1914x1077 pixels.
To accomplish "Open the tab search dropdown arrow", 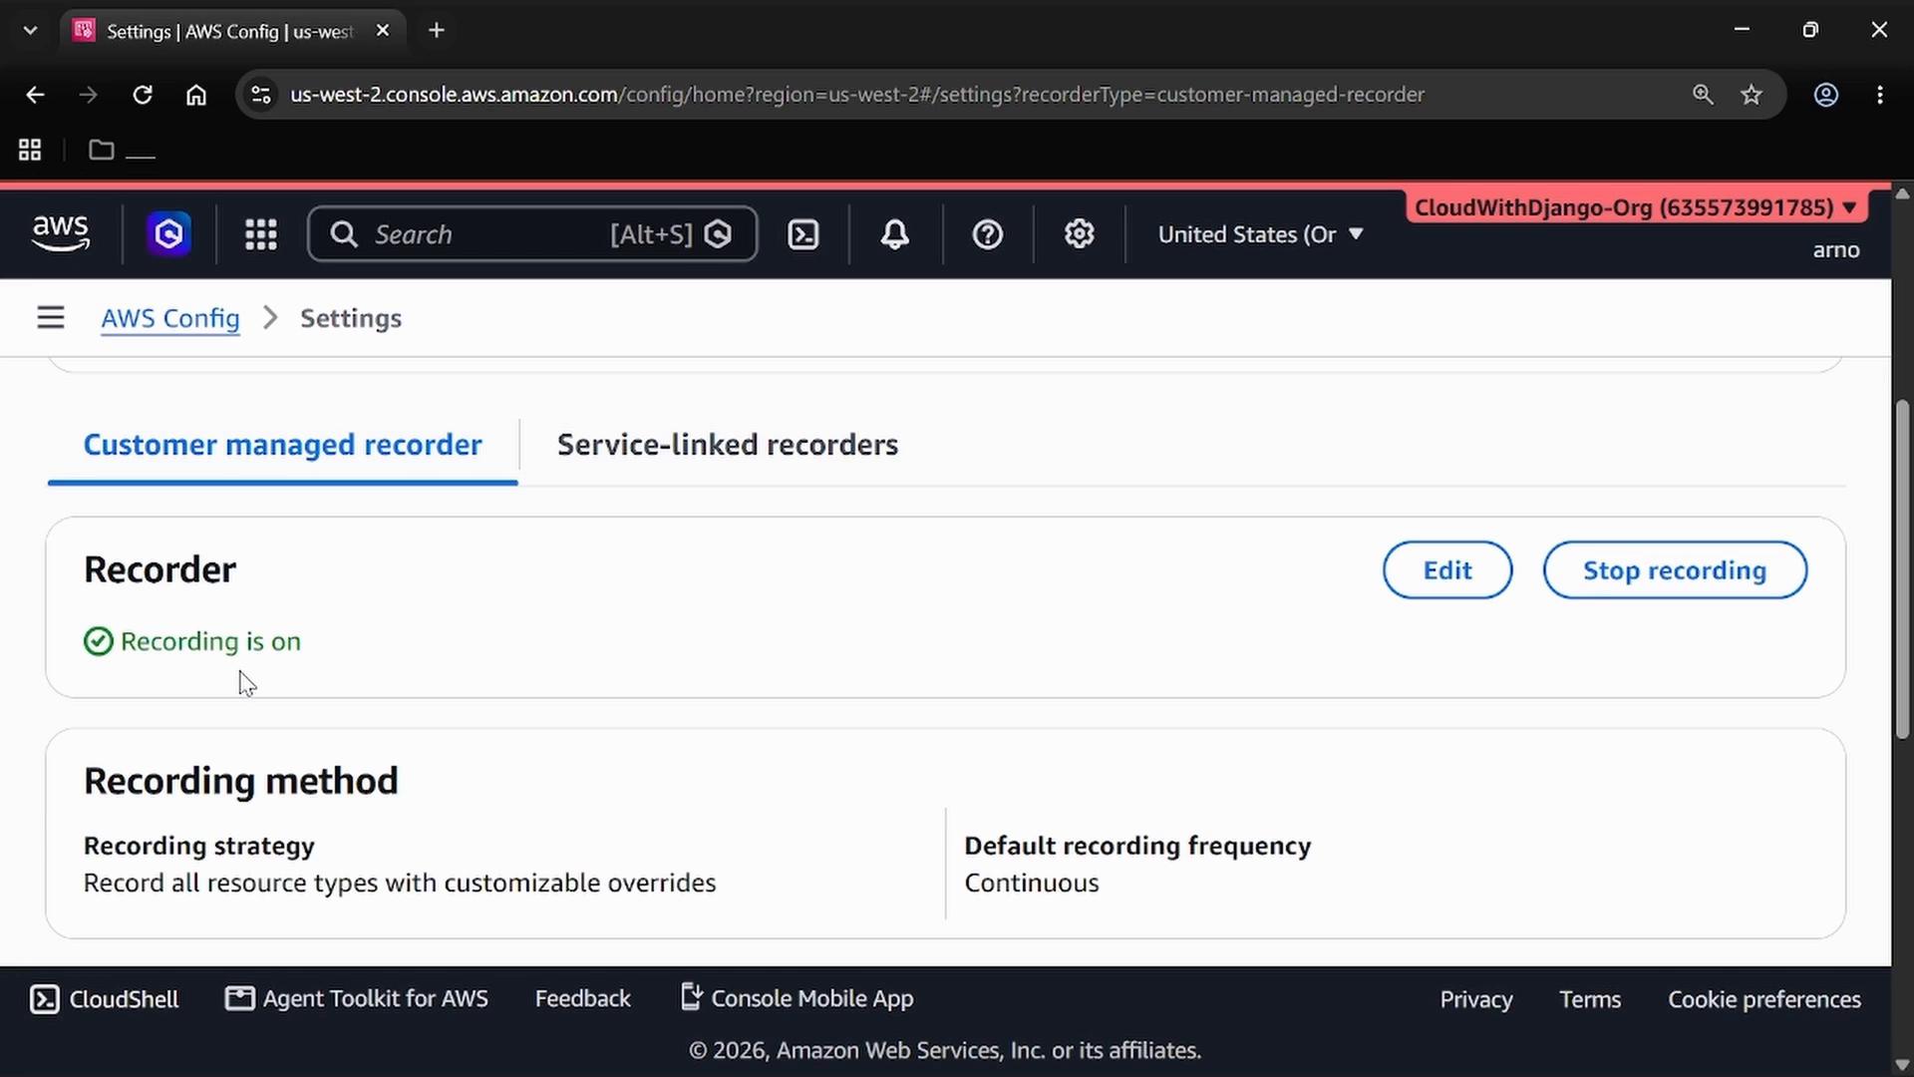I will (30, 31).
